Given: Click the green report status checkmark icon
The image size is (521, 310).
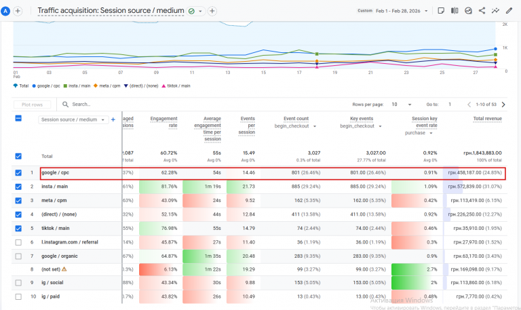Looking at the screenshot, I should tap(191, 12).
